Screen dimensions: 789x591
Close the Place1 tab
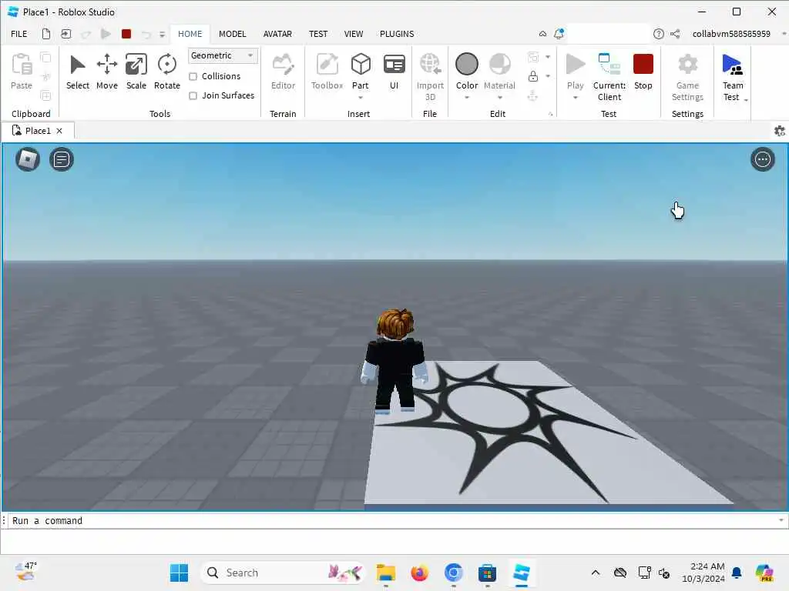pos(59,131)
